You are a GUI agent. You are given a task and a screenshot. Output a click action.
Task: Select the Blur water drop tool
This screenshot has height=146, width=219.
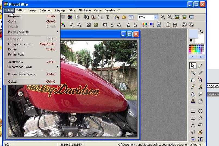point(193,94)
